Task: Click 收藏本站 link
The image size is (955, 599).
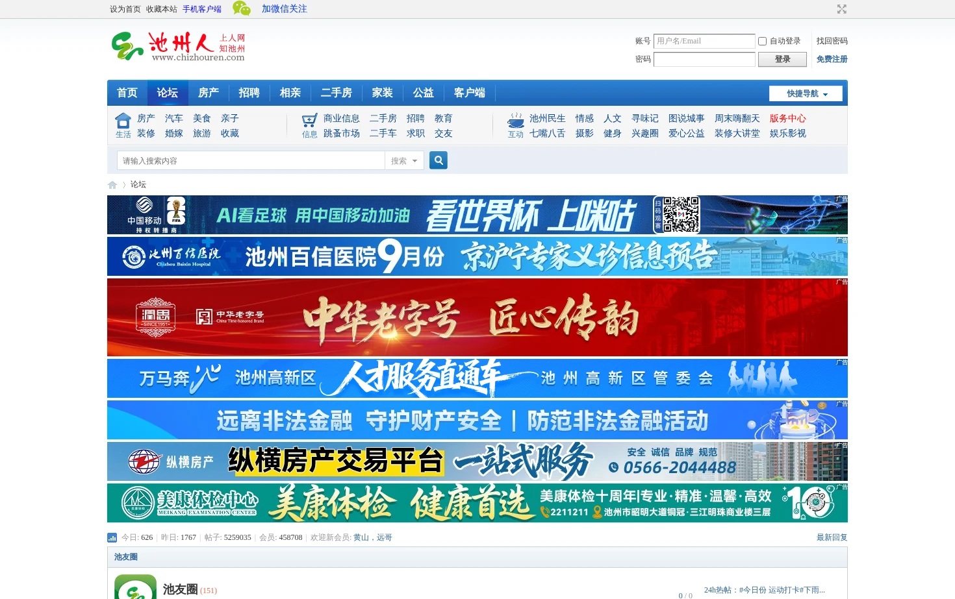Action: [162, 9]
